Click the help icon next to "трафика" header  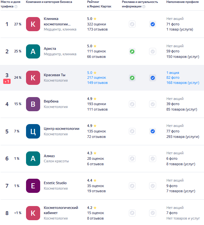pyautogui.click(x=16, y=7)
